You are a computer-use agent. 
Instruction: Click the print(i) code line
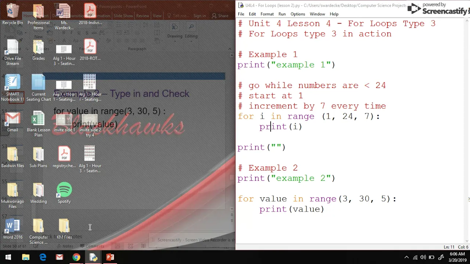pos(281,126)
